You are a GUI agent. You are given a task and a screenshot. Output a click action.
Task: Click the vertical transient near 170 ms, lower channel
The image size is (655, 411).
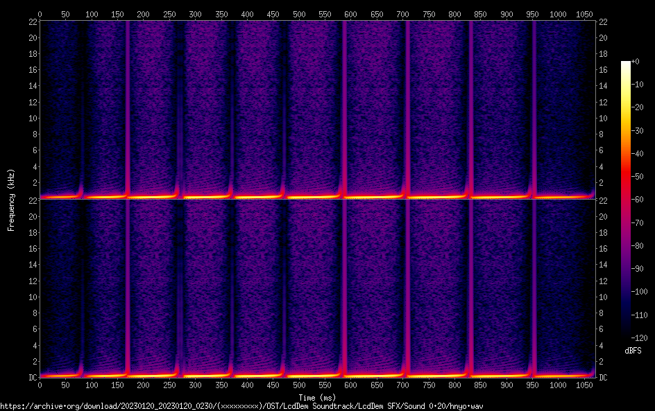pos(127,284)
